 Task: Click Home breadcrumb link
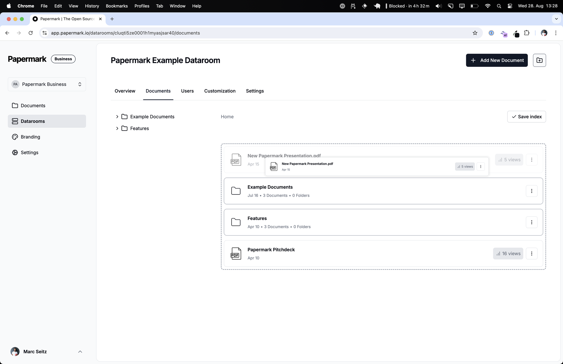coord(227,117)
